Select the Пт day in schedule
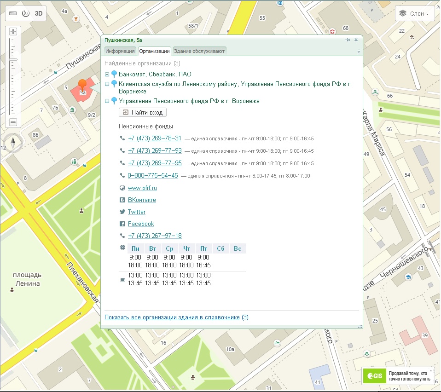The width and height of the screenshot is (441, 392). coord(203,249)
